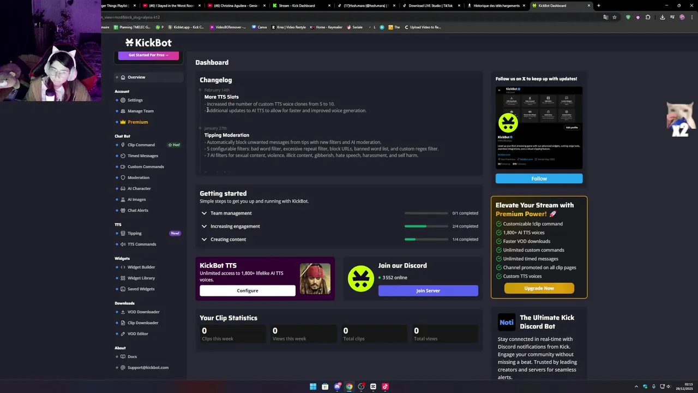Bookmark this page with the star icon

[615, 17]
